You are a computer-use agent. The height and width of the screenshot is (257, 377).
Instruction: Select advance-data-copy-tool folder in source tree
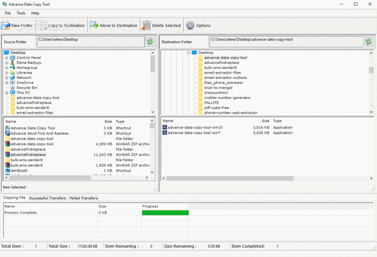(38, 98)
